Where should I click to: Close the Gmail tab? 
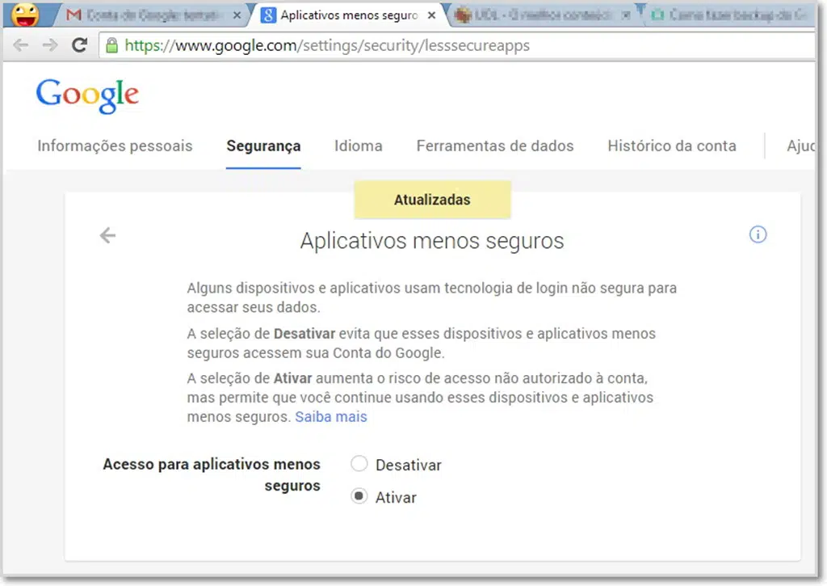[237, 15]
